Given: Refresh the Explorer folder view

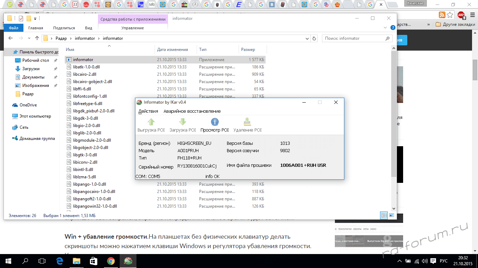Looking at the screenshot, I should coord(314,38).
